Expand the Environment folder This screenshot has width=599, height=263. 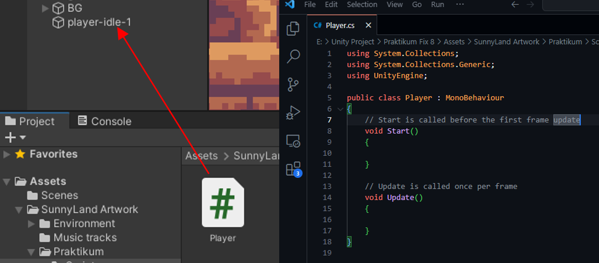point(32,224)
